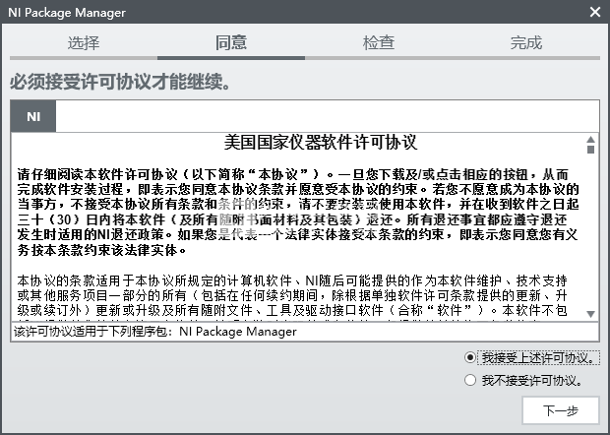This screenshot has height=435, width=610.
Task: Click scroll up arrow in license text
Action: pos(591,140)
